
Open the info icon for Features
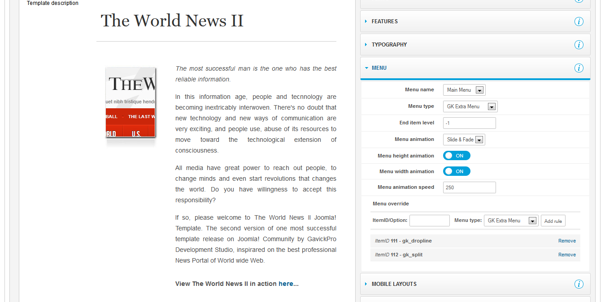pyautogui.click(x=579, y=21)
